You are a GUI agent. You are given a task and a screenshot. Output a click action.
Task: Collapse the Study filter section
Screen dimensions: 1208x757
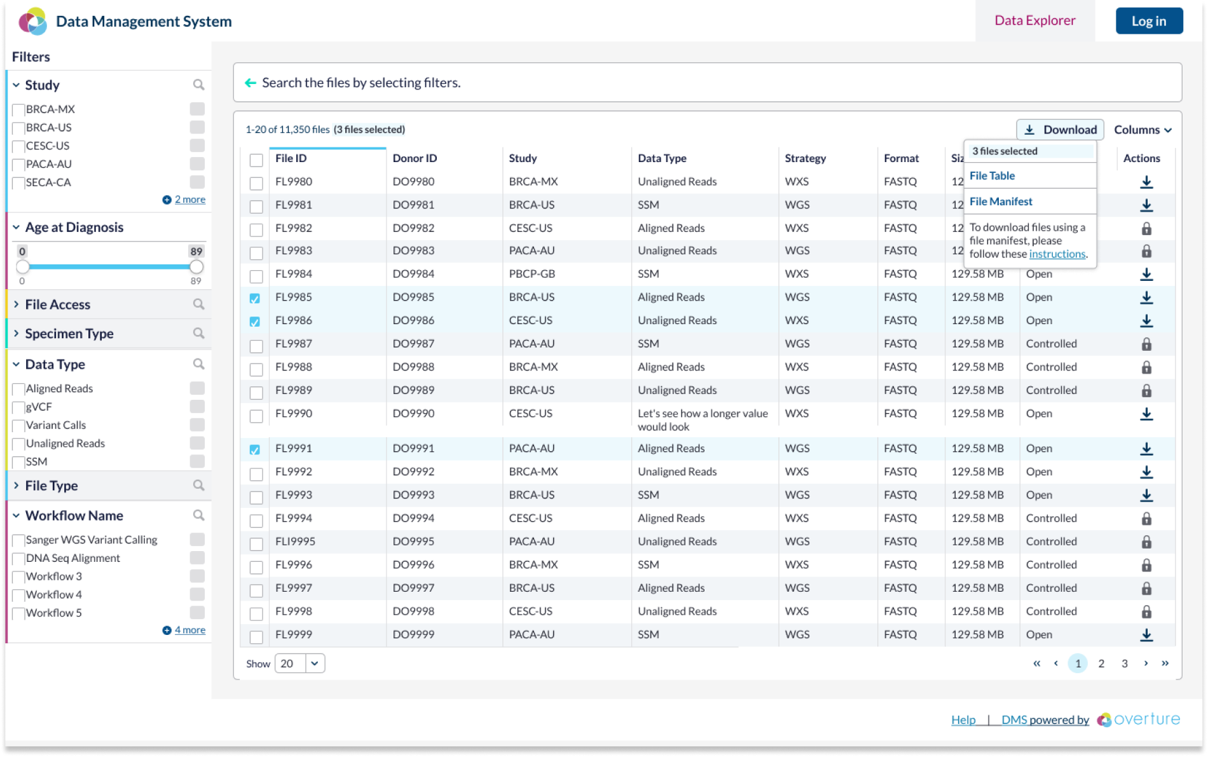tap(16, 85)
